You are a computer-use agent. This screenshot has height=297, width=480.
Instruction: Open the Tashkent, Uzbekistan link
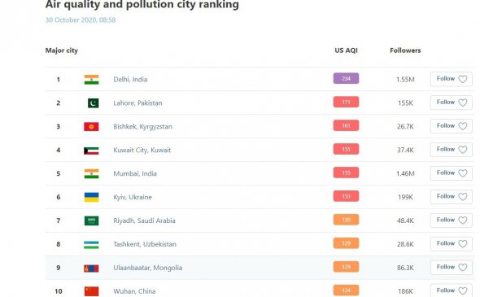coord(145,244)
